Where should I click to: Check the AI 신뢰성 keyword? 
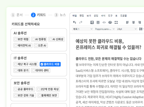pos(56,39)
